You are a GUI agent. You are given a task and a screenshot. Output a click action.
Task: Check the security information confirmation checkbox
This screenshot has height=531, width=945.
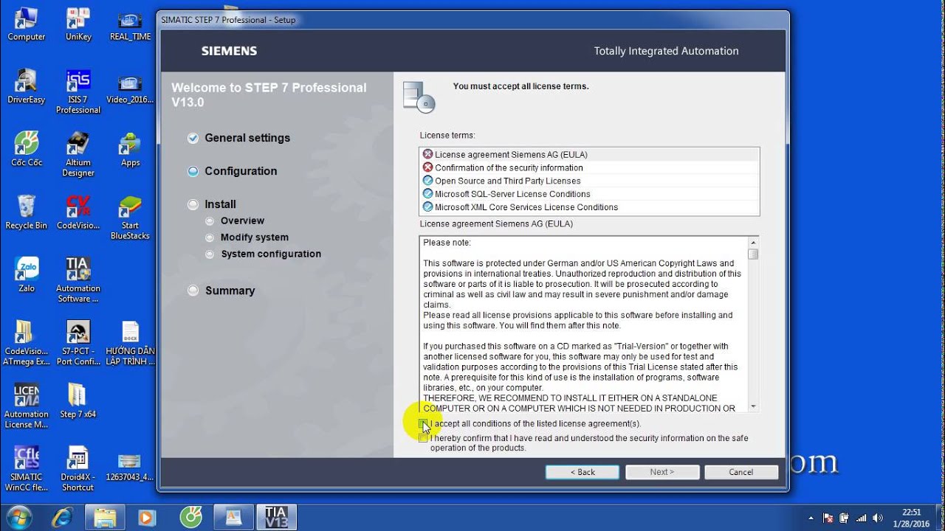(422, 438)
